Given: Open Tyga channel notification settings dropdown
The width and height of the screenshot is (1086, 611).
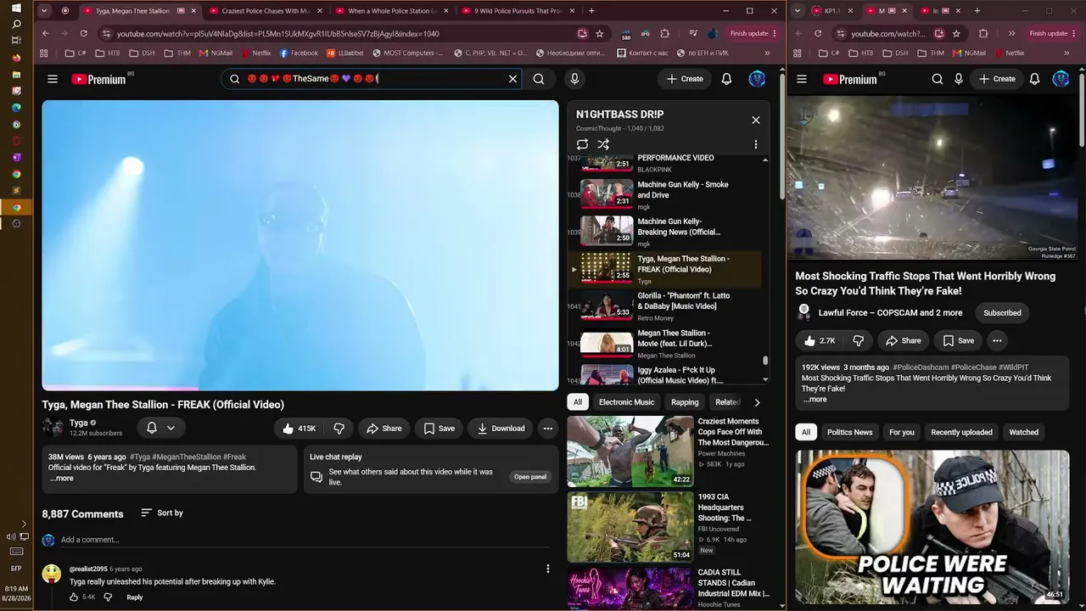Looking at the screenshot, I should tap(160, 429).
